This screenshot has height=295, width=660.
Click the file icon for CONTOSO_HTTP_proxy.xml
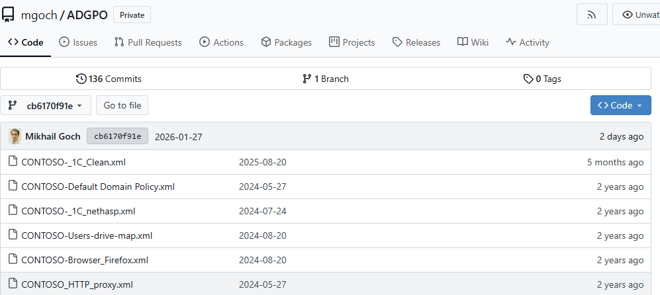13,284
